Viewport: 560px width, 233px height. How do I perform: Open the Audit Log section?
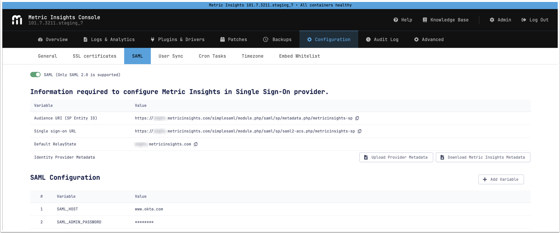[382, 40]
